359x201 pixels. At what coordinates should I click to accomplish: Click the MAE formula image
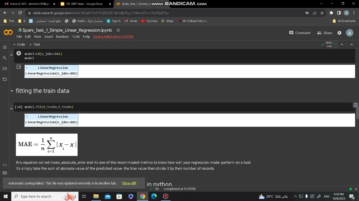[47, 145]
